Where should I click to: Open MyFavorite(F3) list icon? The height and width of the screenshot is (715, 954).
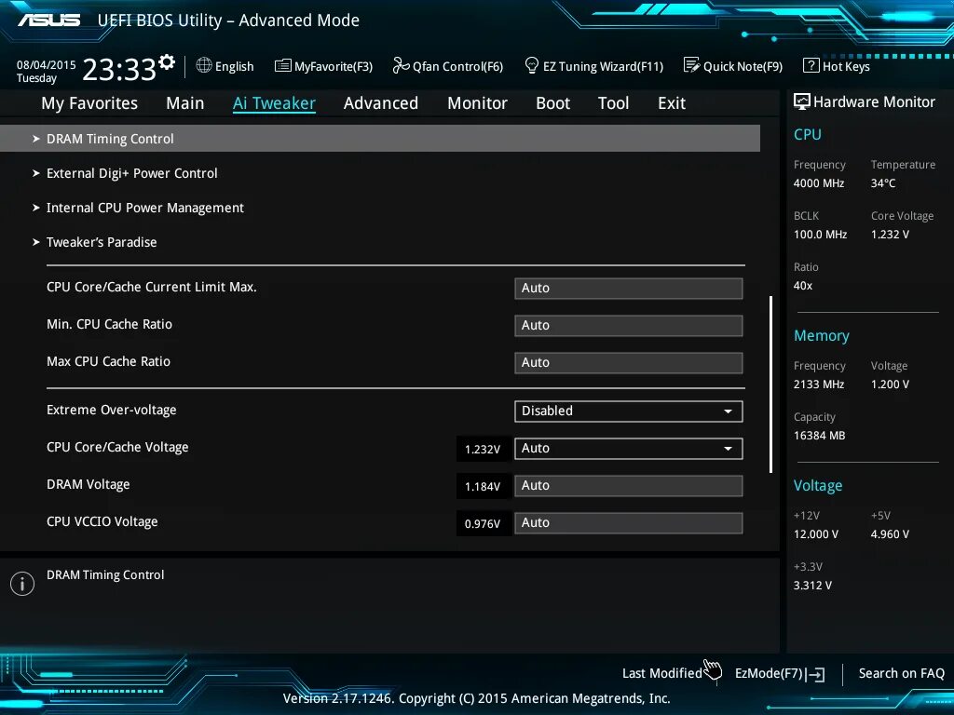click(283, 66)
